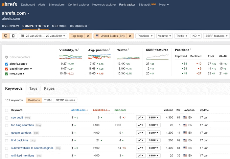This screenshot has height=159, width=230.
Task: Switch to the Metrics tab
Action: point(59,26)
